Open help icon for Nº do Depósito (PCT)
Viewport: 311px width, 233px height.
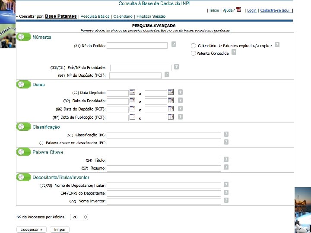pos(167,75)
